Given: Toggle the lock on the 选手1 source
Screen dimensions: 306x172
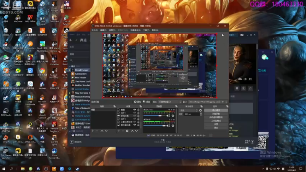Looking at the screenshot, I should pos(138,113).
